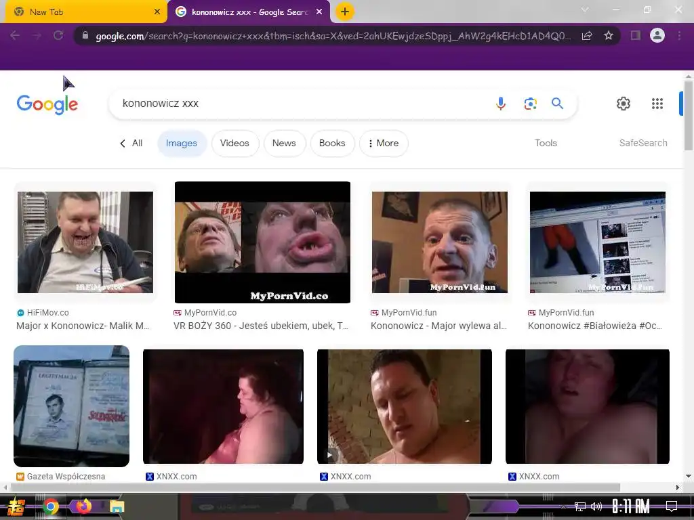Select the Images filter tab
The image size is (694, 520).
pos(182,144)
